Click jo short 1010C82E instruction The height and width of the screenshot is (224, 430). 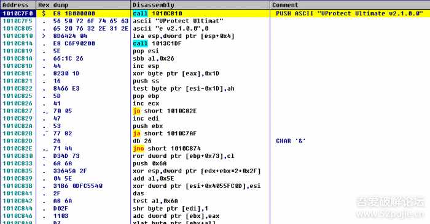(x=165, y=111)
